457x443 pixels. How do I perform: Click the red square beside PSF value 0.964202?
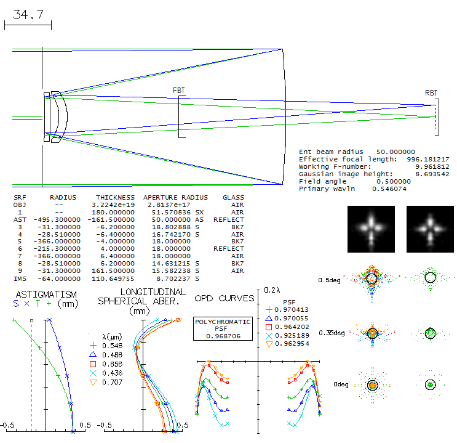(268, 327)
